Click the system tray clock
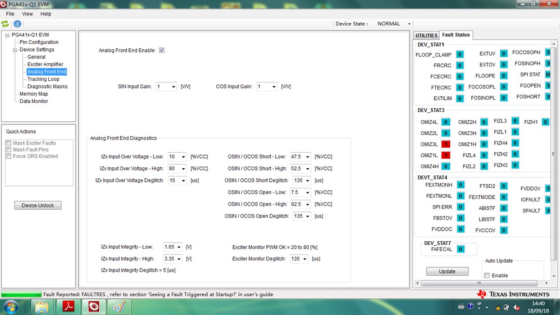Image resolution: width=560 pixels, height=315 pixels. coord(538,307)
